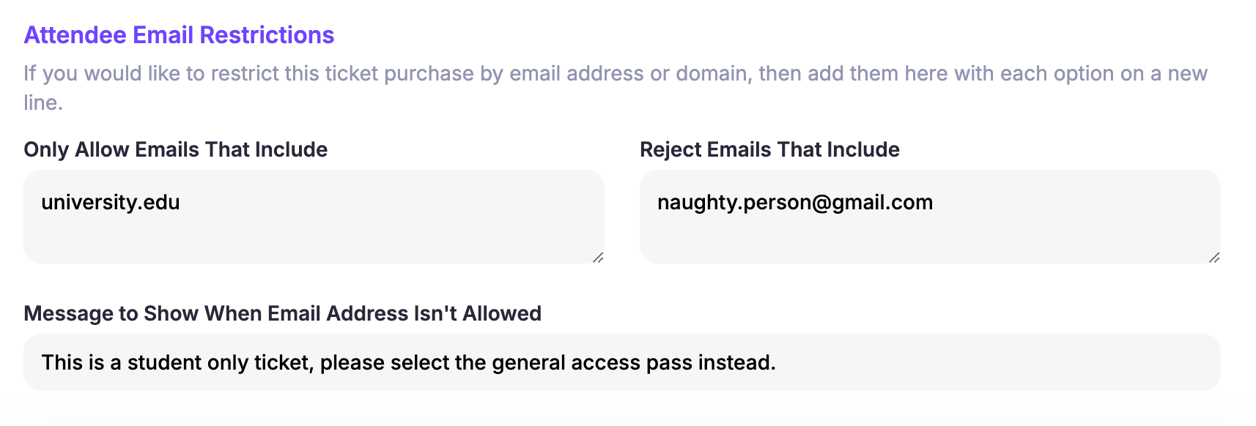Image resolution: width=1256 pixels, height=426 pixels.
Task: Click the 'Attendee Email Restrictions' heading
Action: 179,35
